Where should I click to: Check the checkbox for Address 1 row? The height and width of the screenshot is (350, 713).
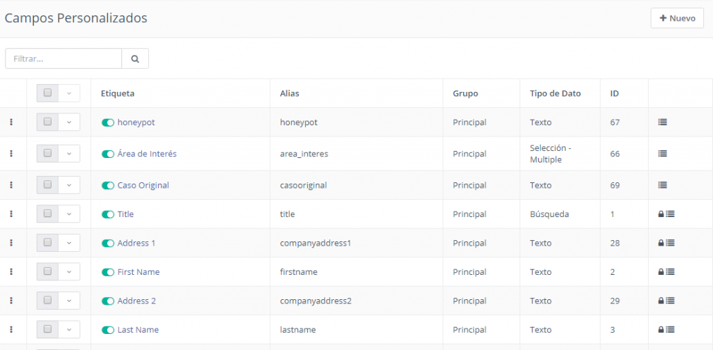[47, 243]
